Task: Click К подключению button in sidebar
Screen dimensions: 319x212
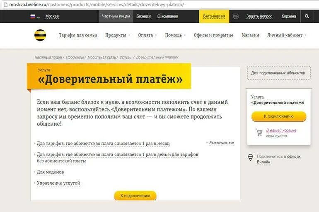Action: click(279, 116)
